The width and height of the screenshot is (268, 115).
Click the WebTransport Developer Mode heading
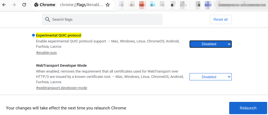coord(61,66)
